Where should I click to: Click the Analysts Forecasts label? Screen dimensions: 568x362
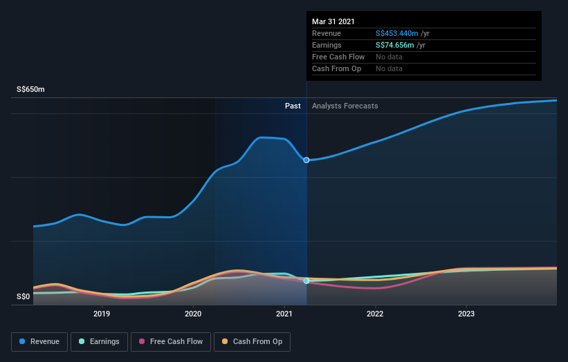pos(345,106)
